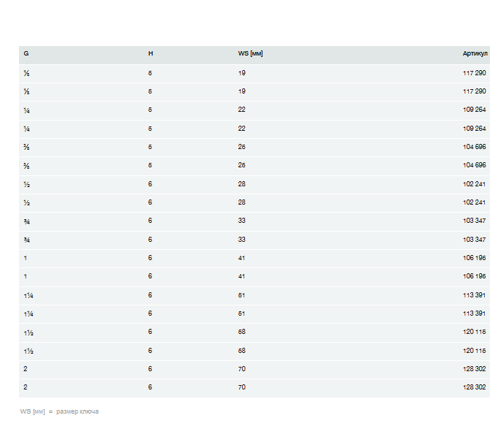Select the first G size 1¼ cell

click(x=28, y=295)
